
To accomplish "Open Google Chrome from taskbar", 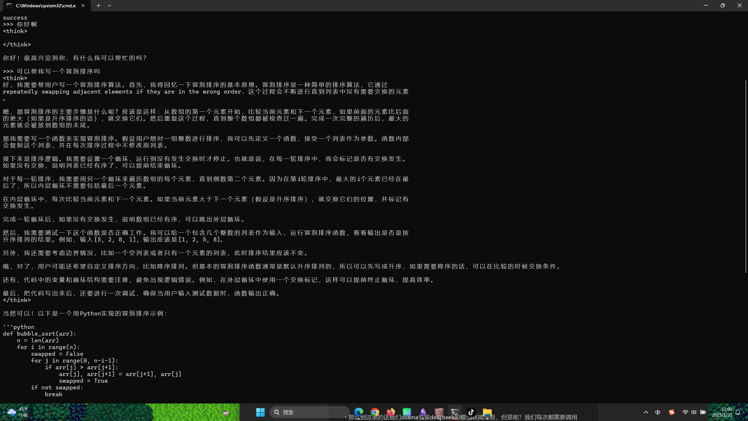I will click(x=375, y=412).
